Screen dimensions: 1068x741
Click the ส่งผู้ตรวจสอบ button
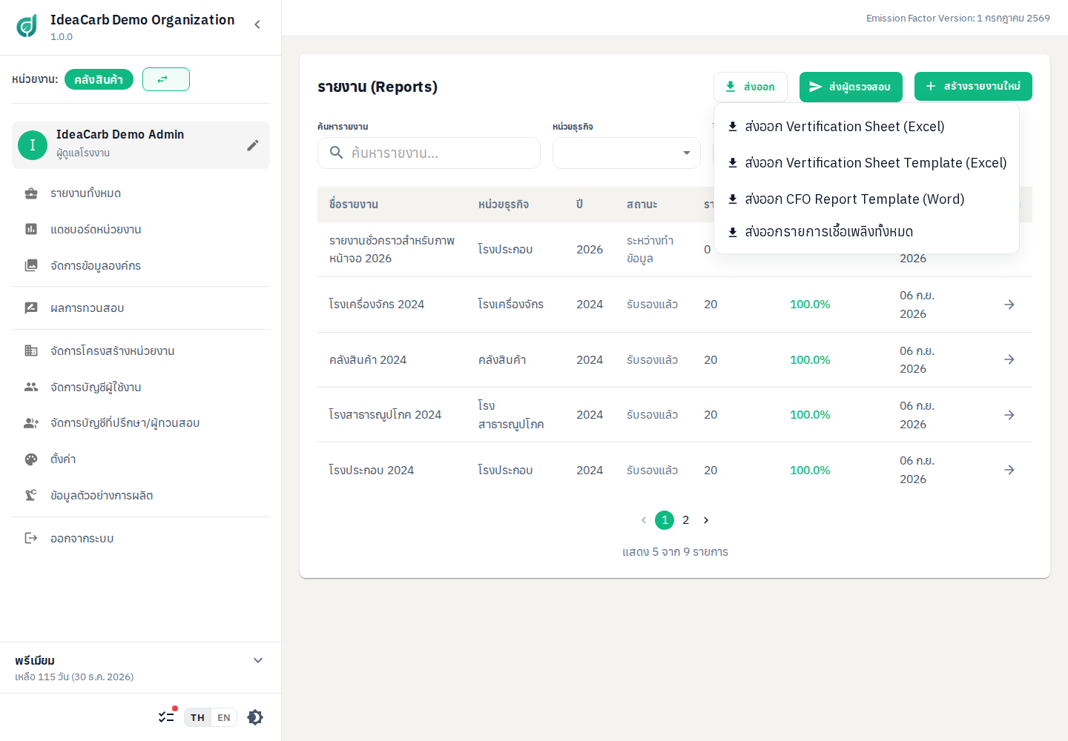tap(851, 87)
